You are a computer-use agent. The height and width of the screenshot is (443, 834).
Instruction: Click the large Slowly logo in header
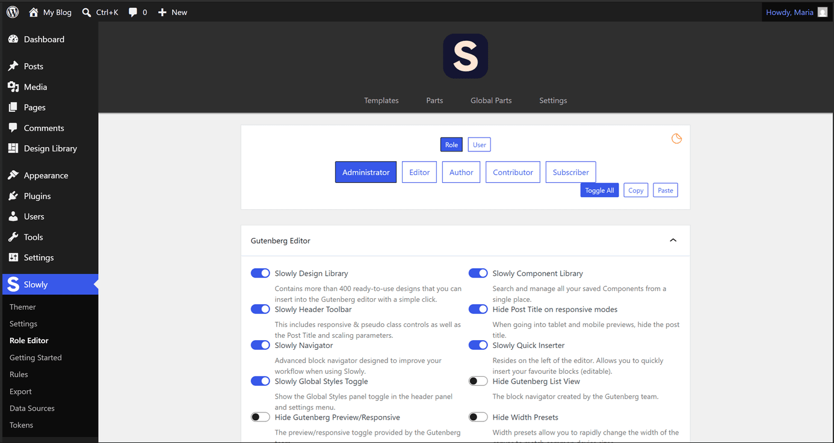click(x=466, y=56)
